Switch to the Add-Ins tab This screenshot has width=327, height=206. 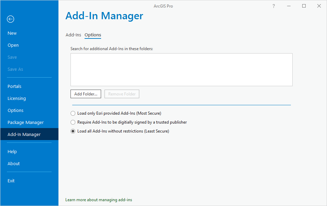coord(73,35)
